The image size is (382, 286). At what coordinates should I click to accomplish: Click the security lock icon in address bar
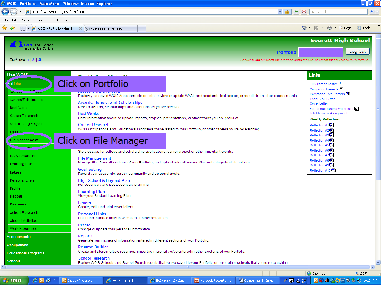coord(287,11)
